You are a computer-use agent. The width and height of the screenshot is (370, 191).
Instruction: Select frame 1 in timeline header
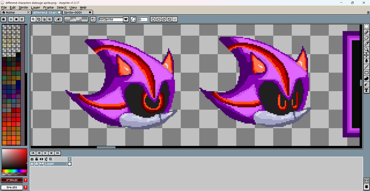pyautogui.click(x=69, y=159)
